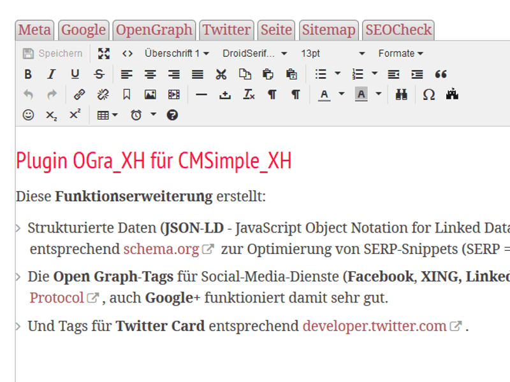The image size is (510, 382).
Task: Decrease the indent
Action: coord(393,74)
